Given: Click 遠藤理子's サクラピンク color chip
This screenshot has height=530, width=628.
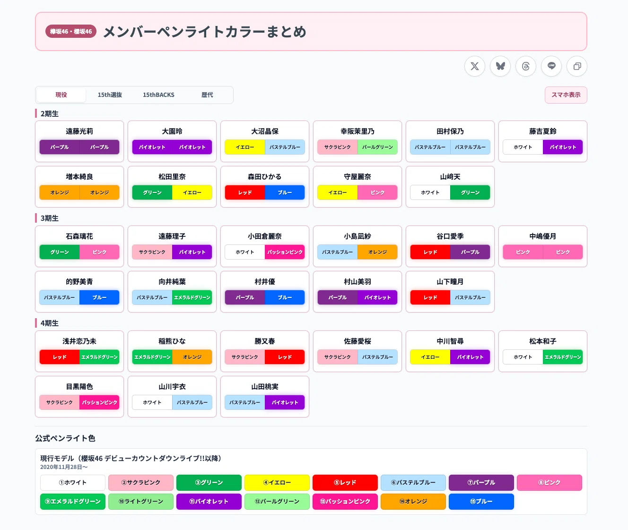Looking at the screenshot, I should (x=152, y=252).
